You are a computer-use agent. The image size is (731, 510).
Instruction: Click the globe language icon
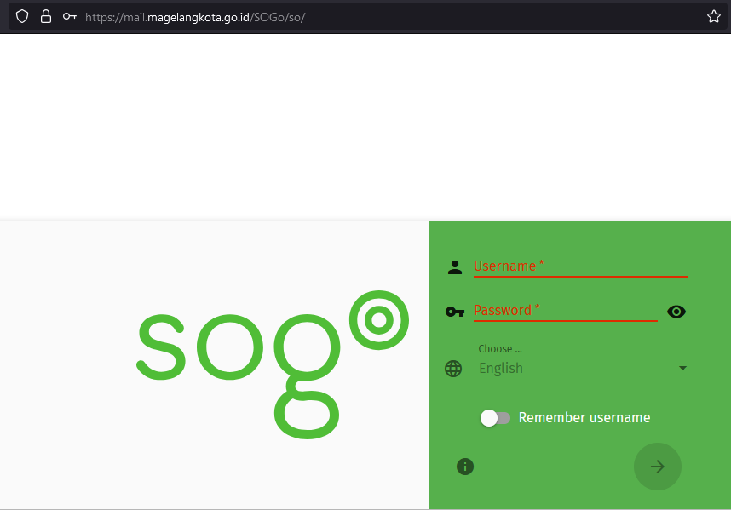(x=453, y=369)
